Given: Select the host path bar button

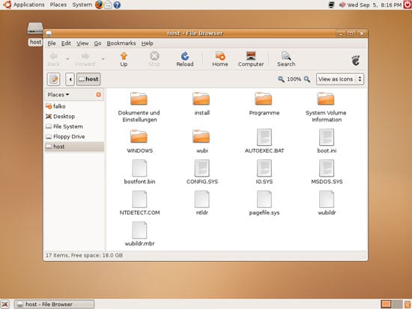Looking at the screenshot, I should point(88,79).
